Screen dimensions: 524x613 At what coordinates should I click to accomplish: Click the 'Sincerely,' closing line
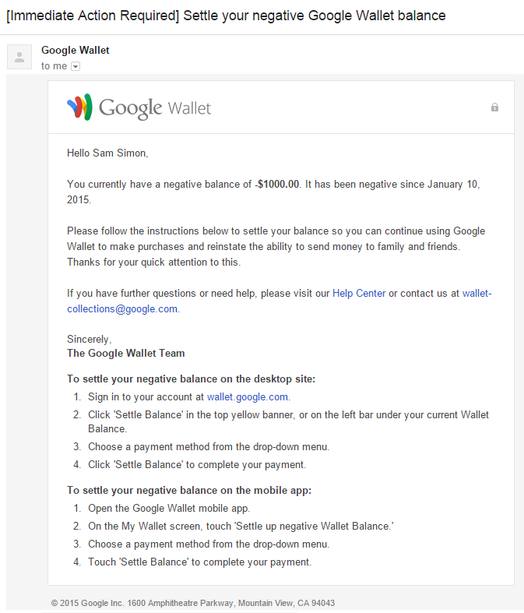click(x=90, y=340)
